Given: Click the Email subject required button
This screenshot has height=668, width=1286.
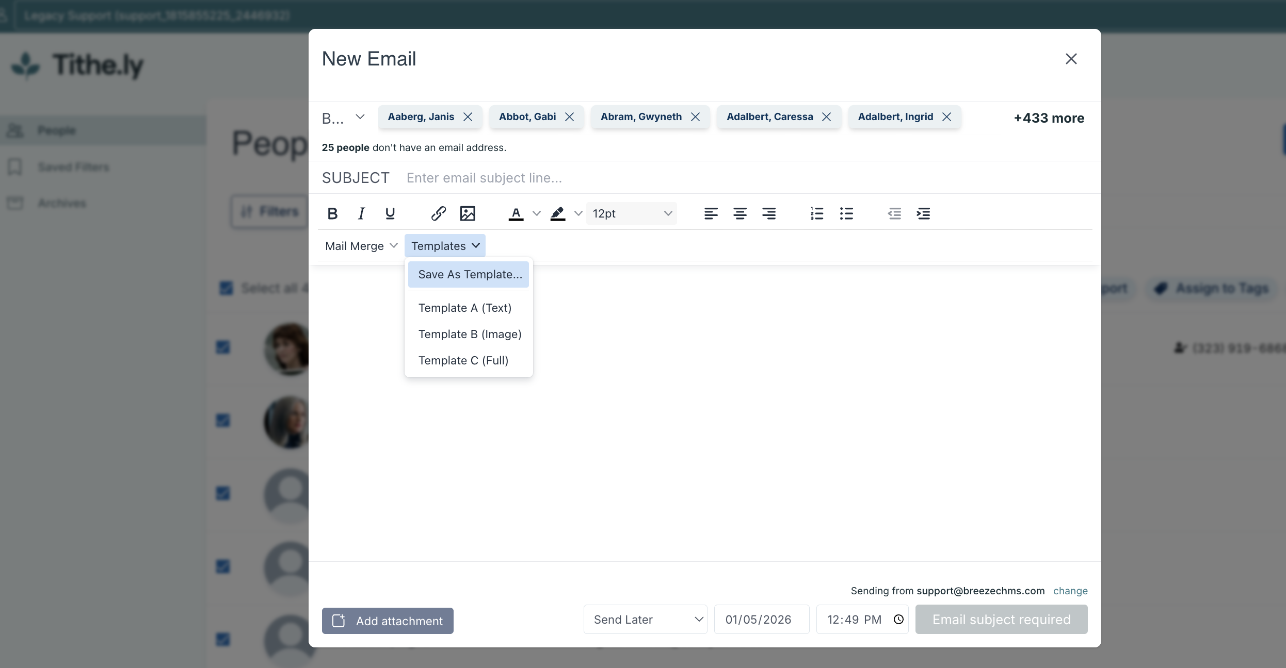Looking at the screenshot, I should [1001, 620].
